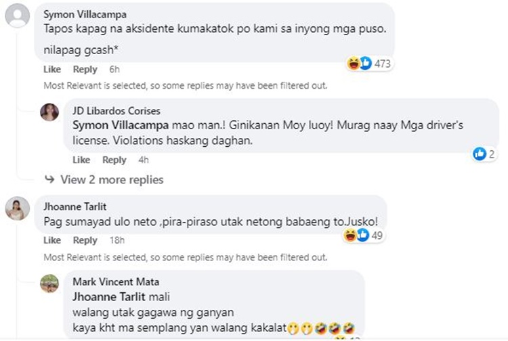Like Symon Villacampa's comment
Screen dimensions: 508x341
tap(52, 69)
